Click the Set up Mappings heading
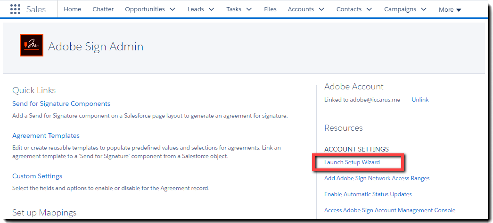This screenshot has height=223, width=493. [44, 213]
